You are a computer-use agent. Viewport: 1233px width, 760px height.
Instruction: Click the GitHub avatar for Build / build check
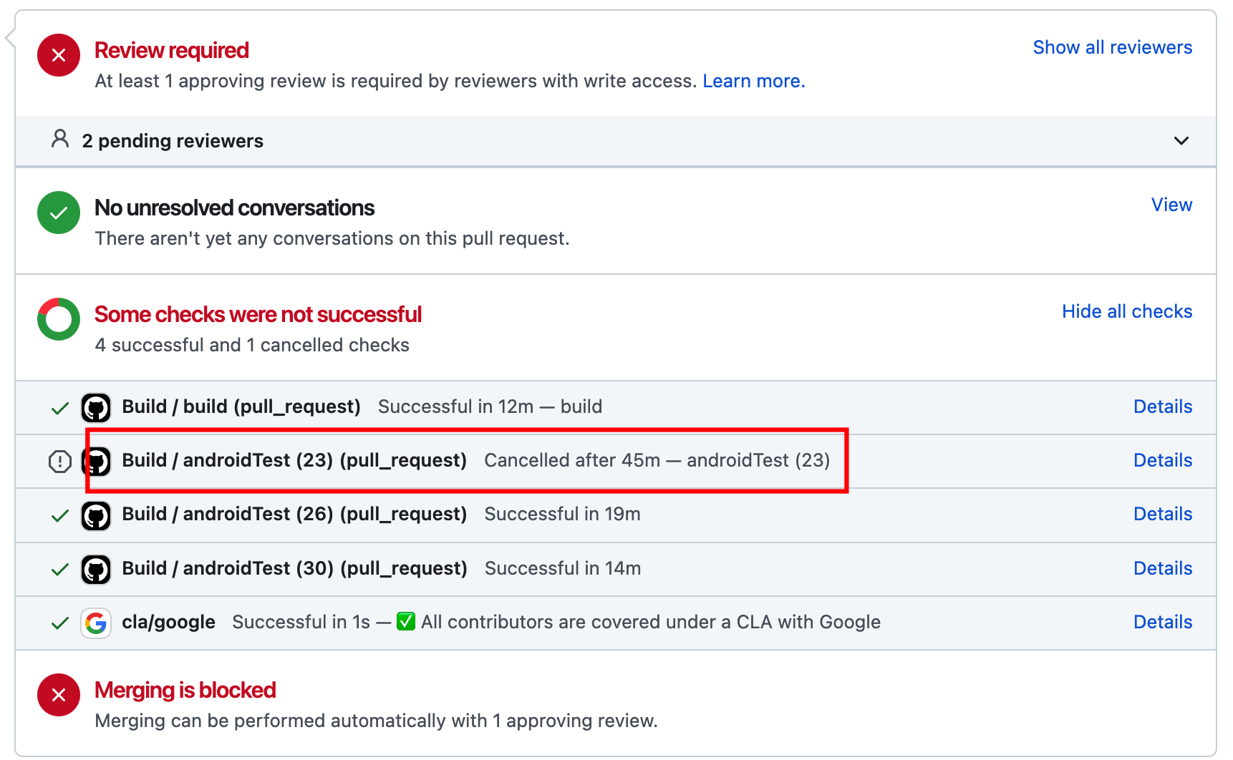(96, 408)
